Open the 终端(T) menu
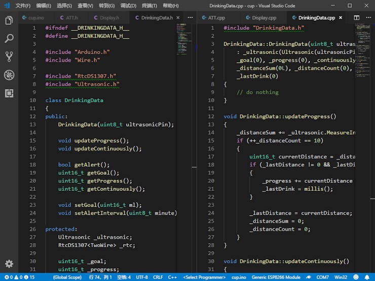Viewport: 375px width, 281px height. point(149,6)
